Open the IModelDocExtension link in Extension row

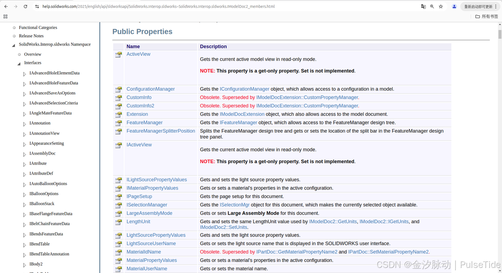(x=242, y=114)
